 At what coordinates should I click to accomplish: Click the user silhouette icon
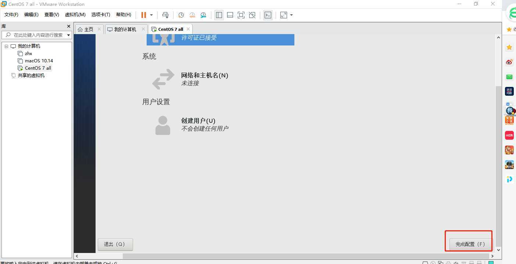pyautogui.click(x=163, y=125)
